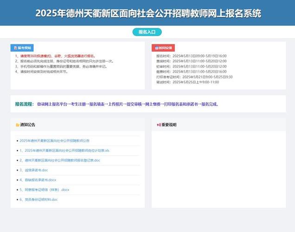The width and height of the screenshot is (295, 232).
Task: Select the 查询时间 schedule line
Action: [x=192, y=61]
